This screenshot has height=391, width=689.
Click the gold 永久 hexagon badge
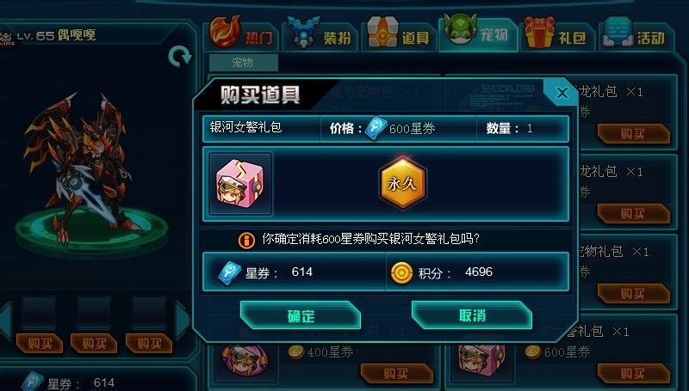click(402, 182)
